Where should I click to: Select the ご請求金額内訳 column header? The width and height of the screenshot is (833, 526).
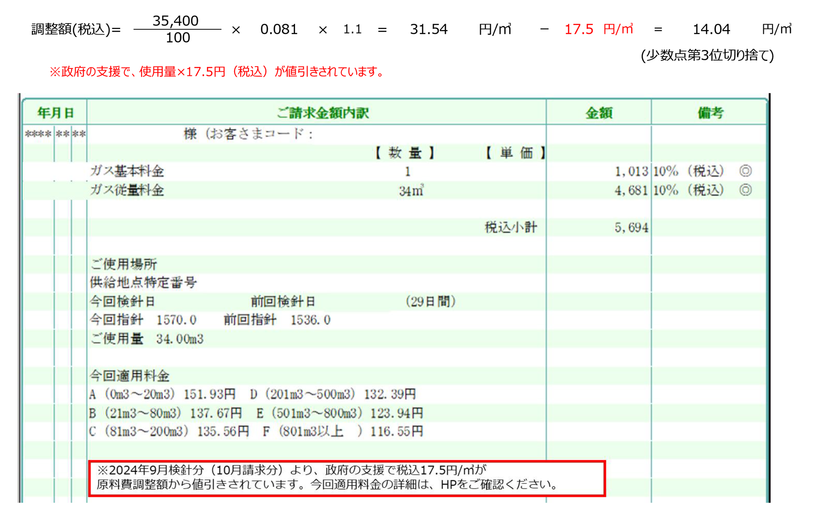pos(322,113)
